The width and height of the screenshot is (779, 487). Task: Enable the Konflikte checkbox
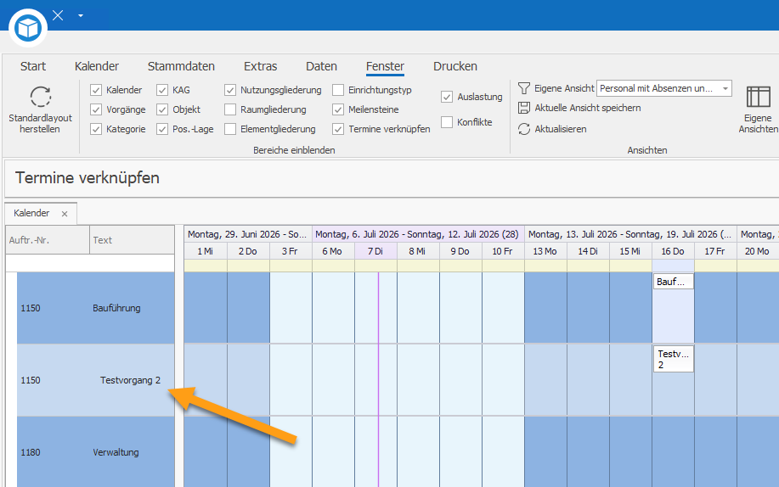click(x=447, y=122)
